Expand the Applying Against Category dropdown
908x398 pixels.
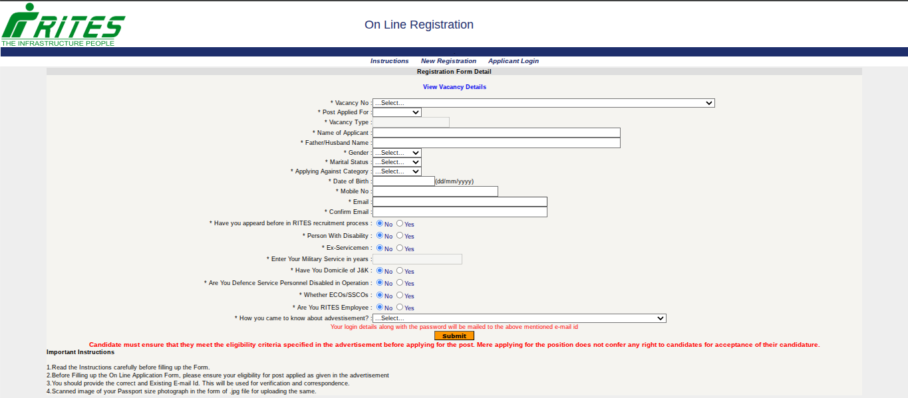point(396,171)
